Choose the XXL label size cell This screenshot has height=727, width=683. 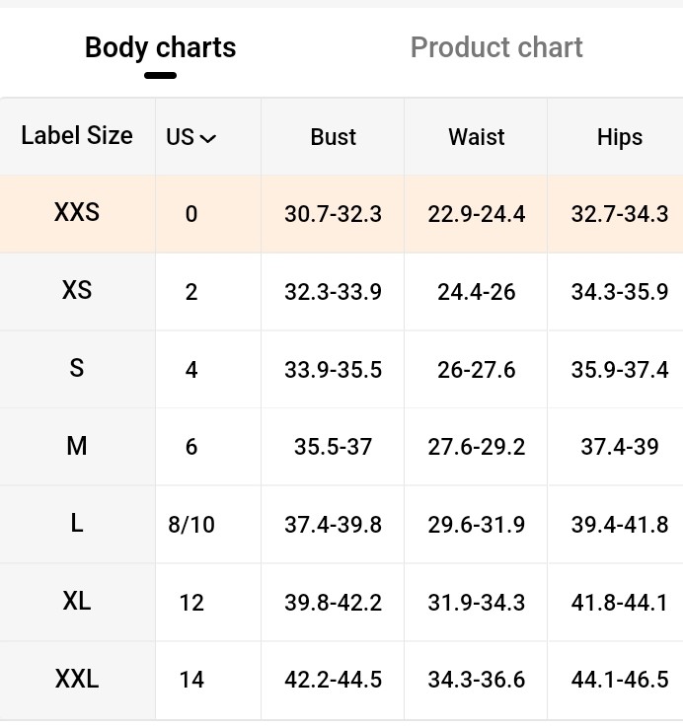point(77,680)
